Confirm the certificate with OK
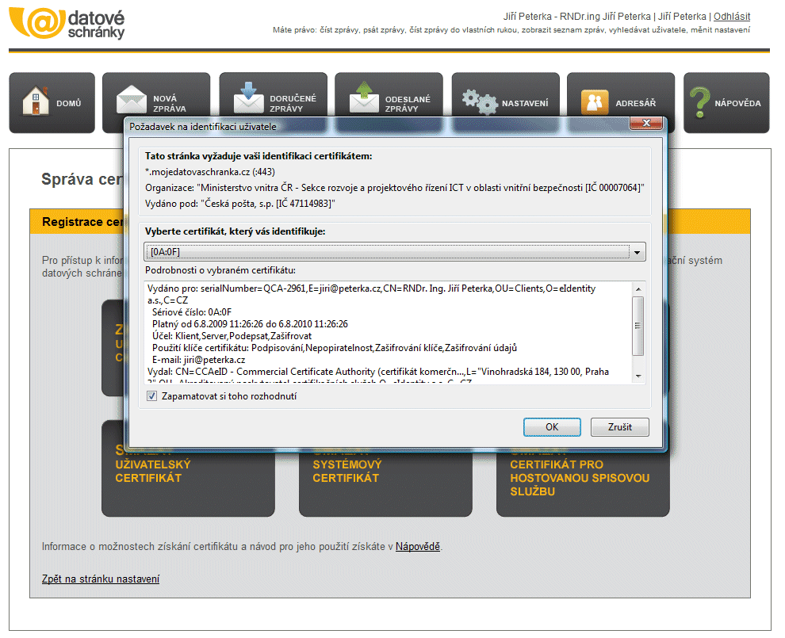Viewport: 785px width, 638px height. (552, 427)
